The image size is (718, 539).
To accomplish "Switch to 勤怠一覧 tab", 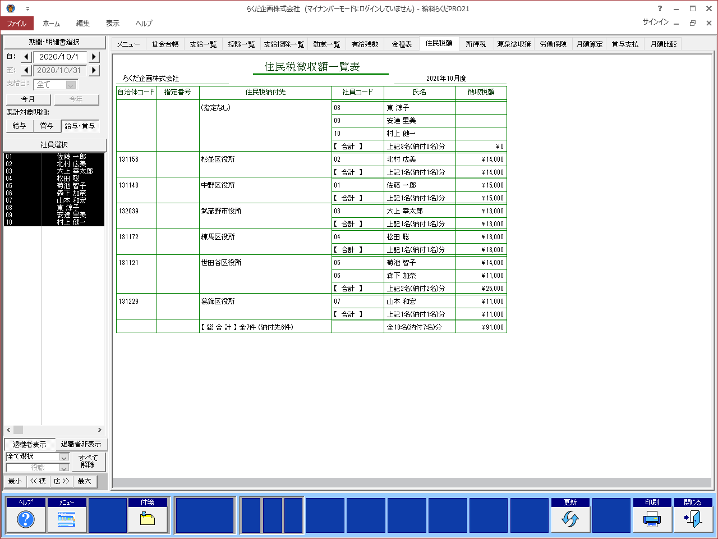I will pyautogui.click(x=327, y=44).
